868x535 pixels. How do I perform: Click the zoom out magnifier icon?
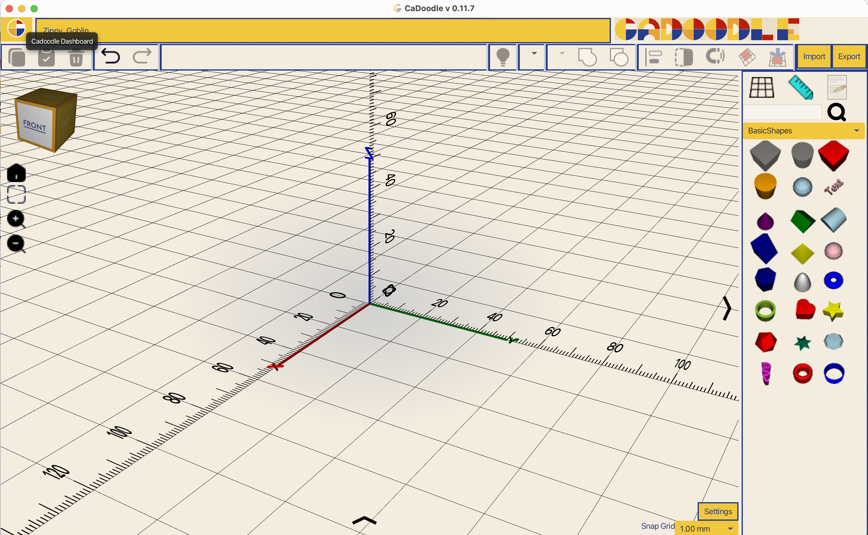[16, 244]
